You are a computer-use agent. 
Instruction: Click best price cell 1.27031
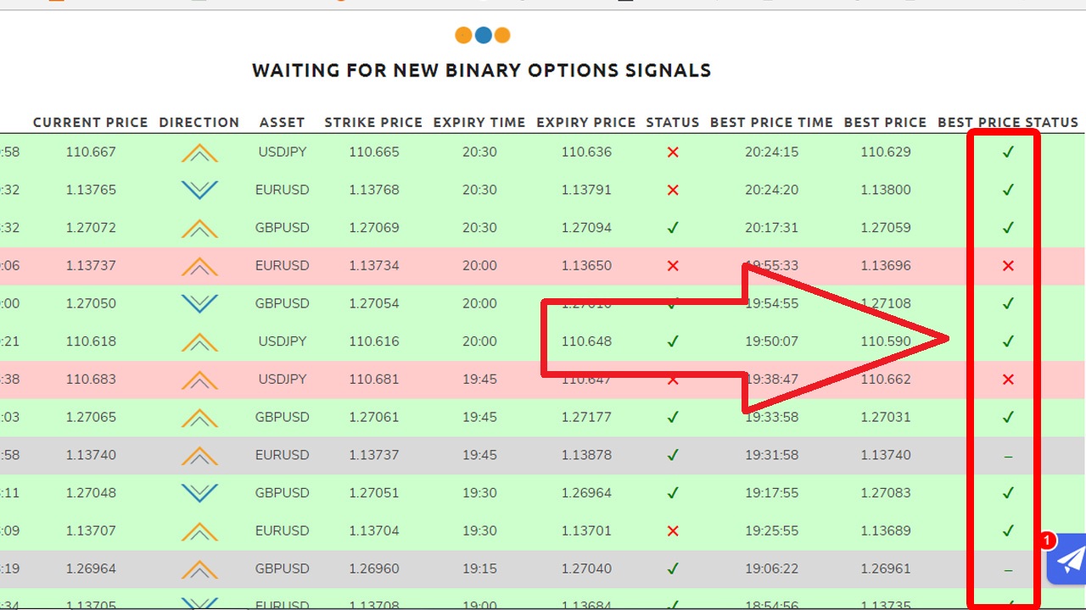pyautogui.click(x=886, y=417)
